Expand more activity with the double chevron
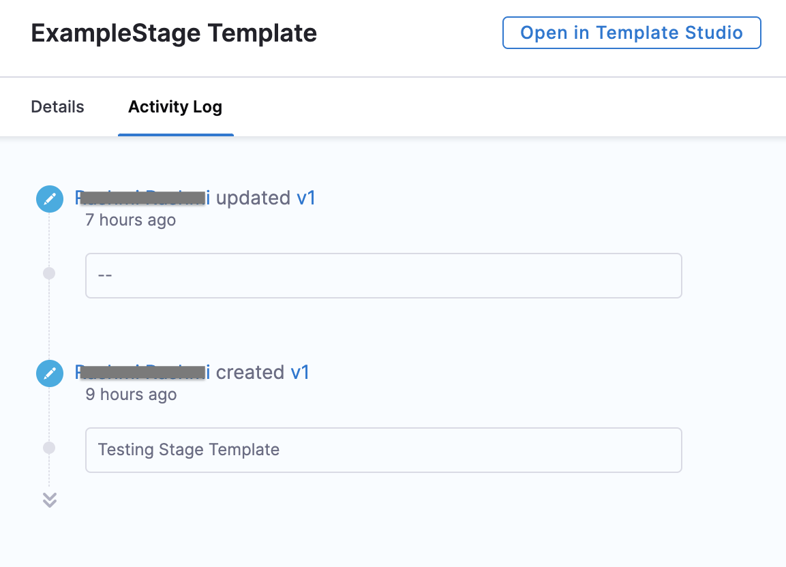Image resolution: width=786 pixels, height=567 pixels. [x=50, y=500]
